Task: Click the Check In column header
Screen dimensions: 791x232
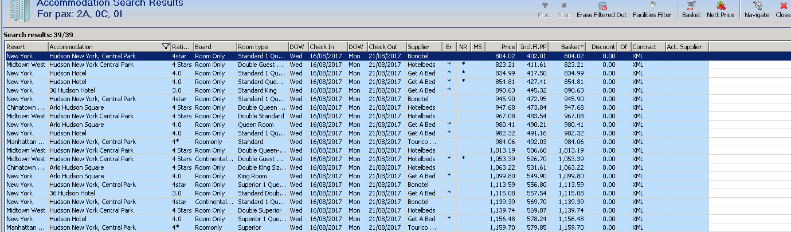Action: pyautogui.click(x=328, y=47)
